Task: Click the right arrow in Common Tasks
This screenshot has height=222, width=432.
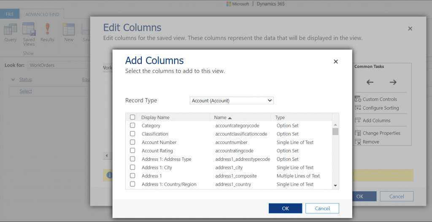Action: (x=393, y=82)
